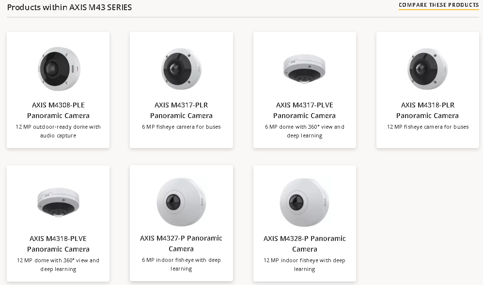This screenshot has width=483, height=285.
Task: Open the AXIS M4327-P Panoramic Camera title
Action: coord(181,243)
